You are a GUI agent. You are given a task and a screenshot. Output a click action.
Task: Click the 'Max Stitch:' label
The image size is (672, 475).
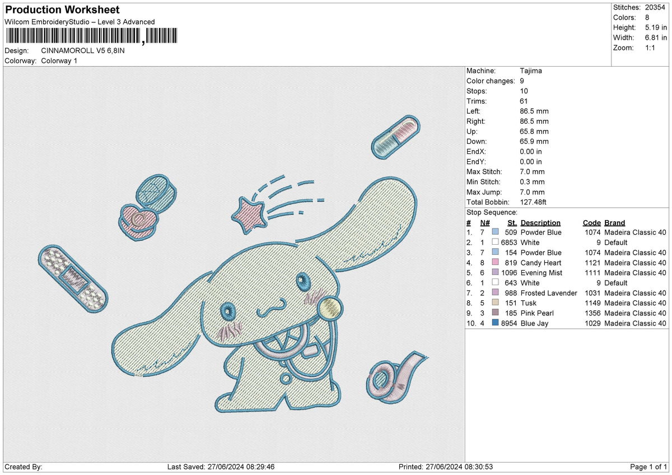(484, 171)
